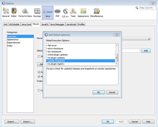Click the Help button
Image resolution: width=158 pixels, height=127 pixels.
tap(148, 122)
